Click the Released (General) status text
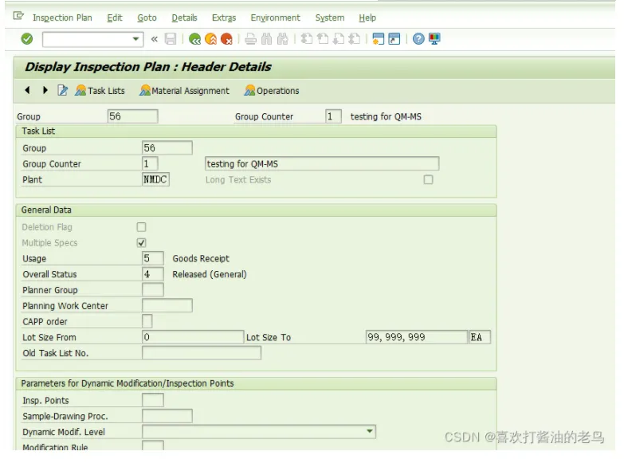The height and width of the screenshot is (463, 624). (x=210, y=274)
